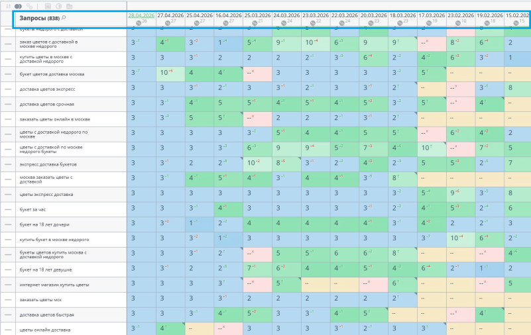Click 23.02.2026 cell '10' for 'купить букет в москве недорого'
Image resolution: width=531 pixels, height=335 pixels.
coord(461,240)
